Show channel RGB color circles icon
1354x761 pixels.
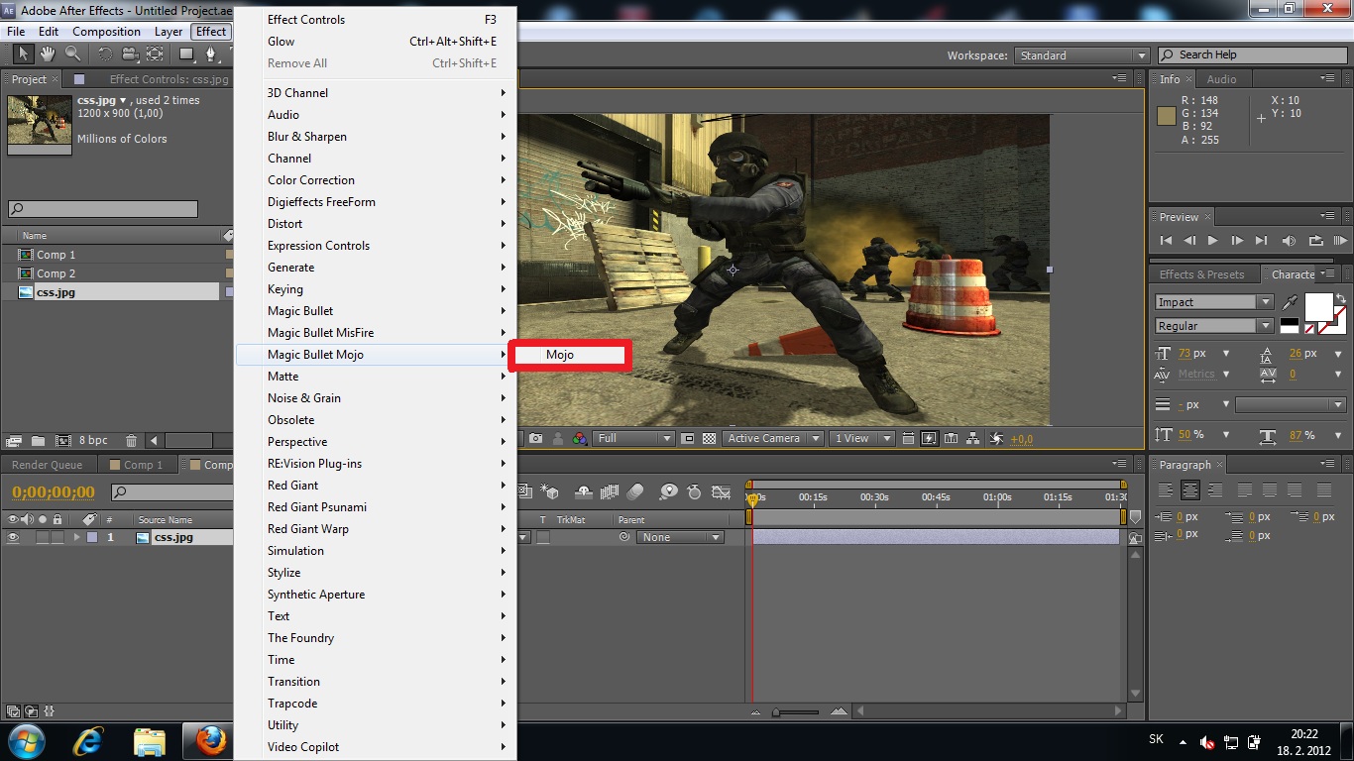pyautogui.click(x=580, y=438)
